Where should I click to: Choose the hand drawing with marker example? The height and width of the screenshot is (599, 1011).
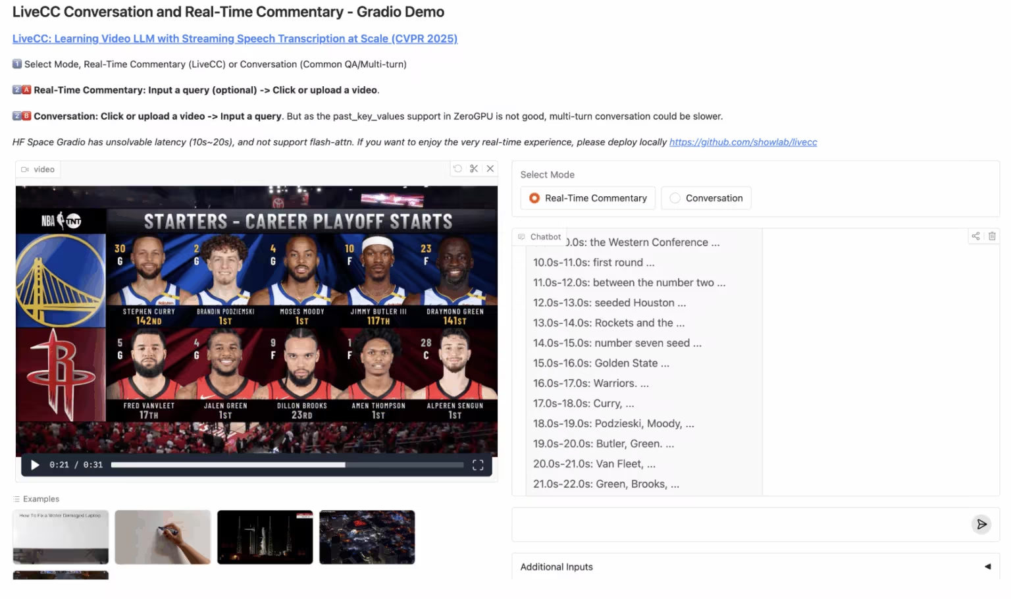[163, 537]
